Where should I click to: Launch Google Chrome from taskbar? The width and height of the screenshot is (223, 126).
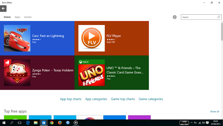(52, 123)
